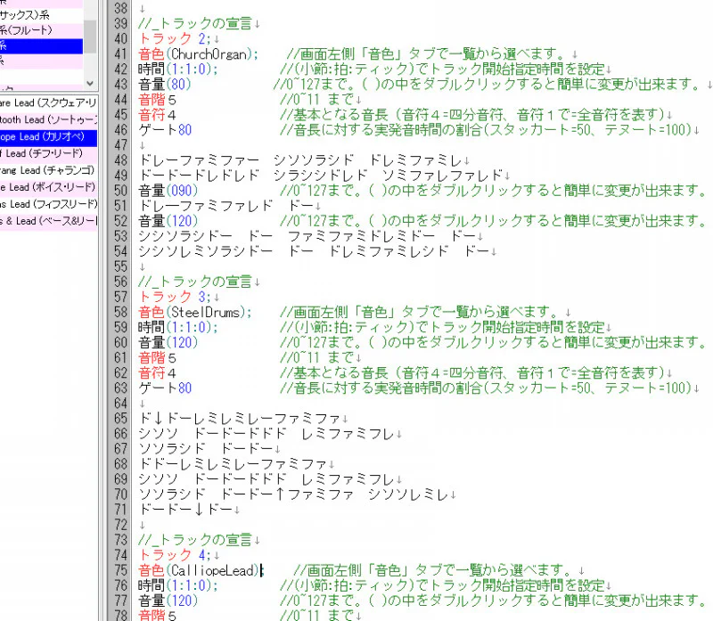713x621 pixels.
Task: Click the category list scrollbar thumb
Action: point(90,36)
